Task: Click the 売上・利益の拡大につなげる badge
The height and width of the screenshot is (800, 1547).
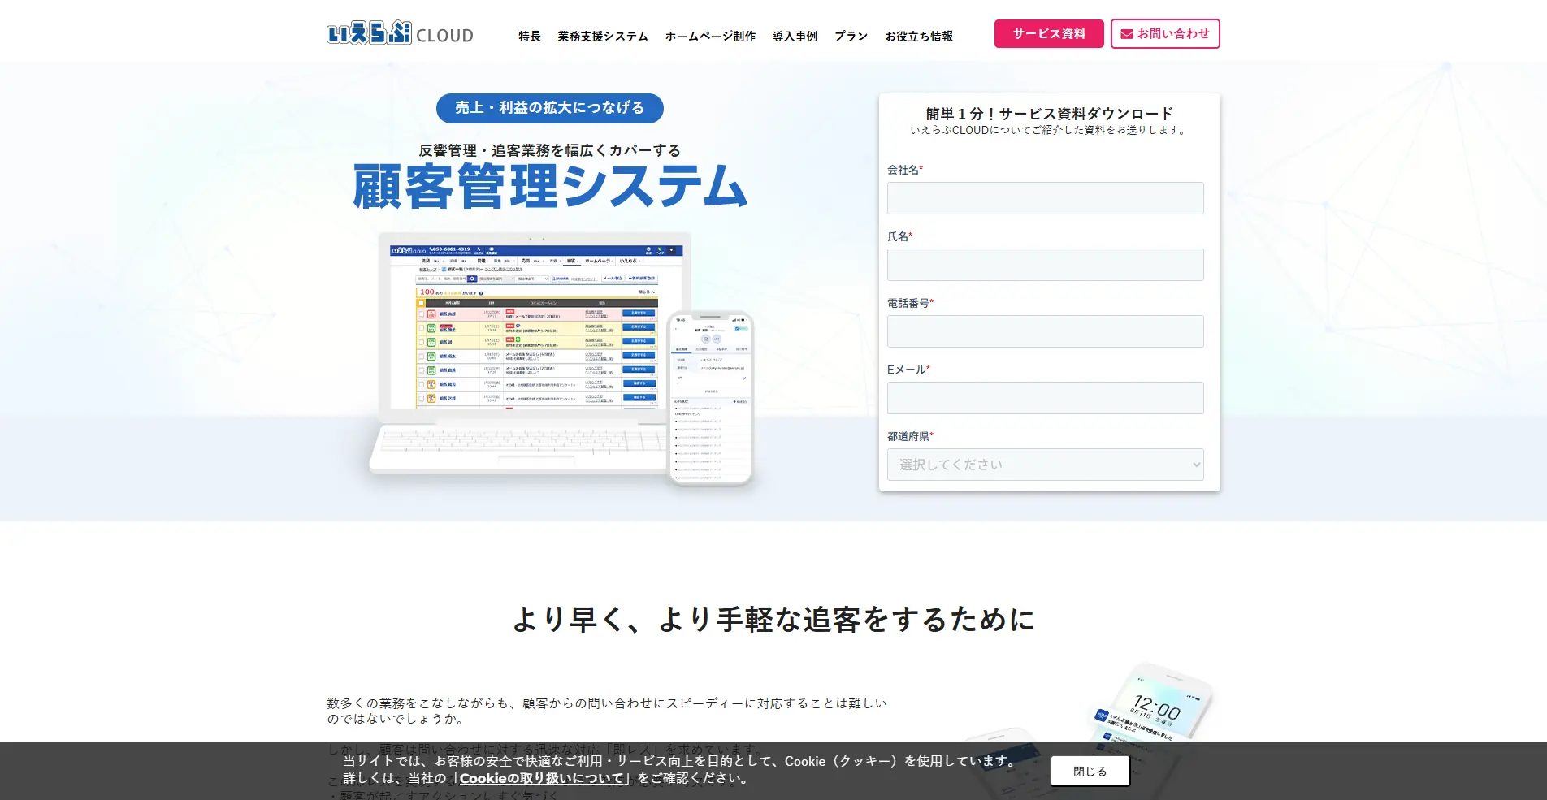Action: [x=550, y=108]
